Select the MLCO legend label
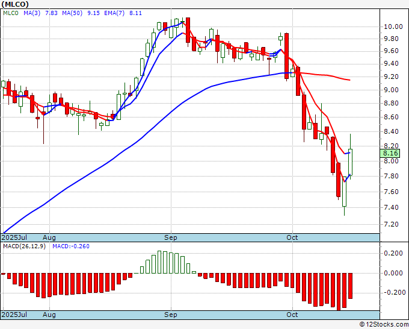This screenshot has width=409, height=329. click(x=11, y=13)
